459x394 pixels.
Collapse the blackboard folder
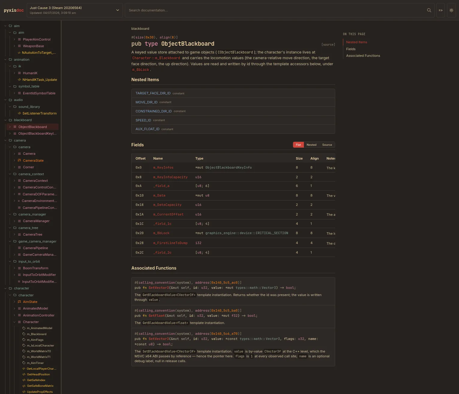5,120
